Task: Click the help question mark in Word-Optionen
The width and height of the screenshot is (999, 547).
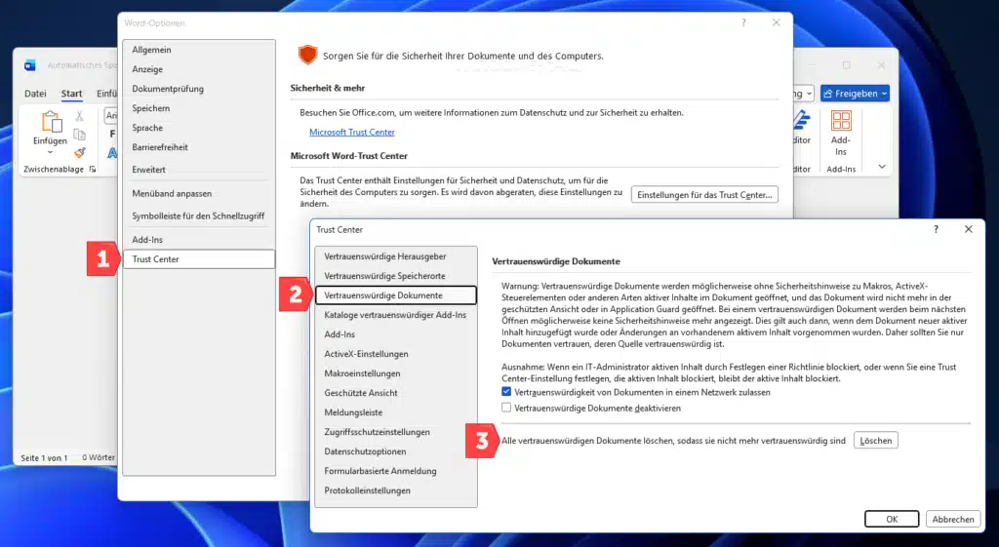Action: (743, 22)
